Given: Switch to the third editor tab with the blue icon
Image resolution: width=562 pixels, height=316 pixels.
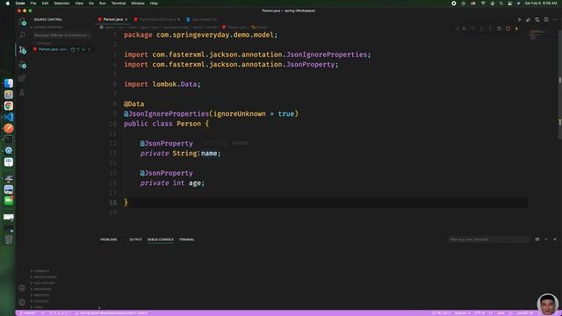Looking at the screenshot, I should 202,19.
